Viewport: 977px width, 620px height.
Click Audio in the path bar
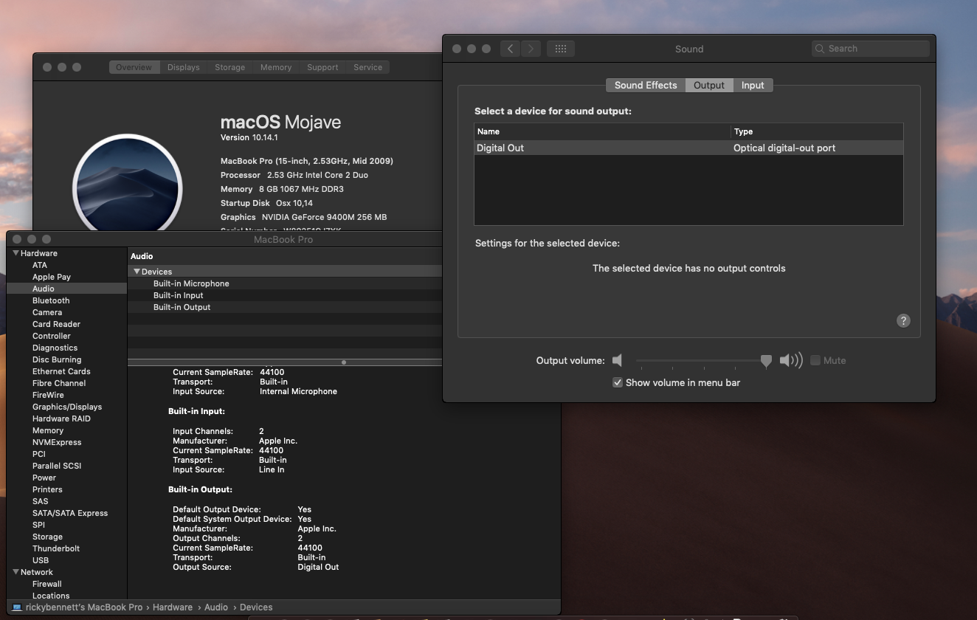click(x=216, y=607)
